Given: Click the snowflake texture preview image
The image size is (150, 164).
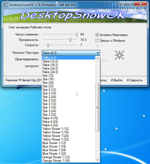Looking at the screenshot, I should [120, 55].
